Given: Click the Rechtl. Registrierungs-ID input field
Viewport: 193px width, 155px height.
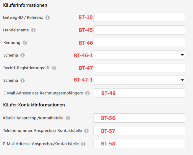Looking at the screenshot, I should click(x=139, y=68).
